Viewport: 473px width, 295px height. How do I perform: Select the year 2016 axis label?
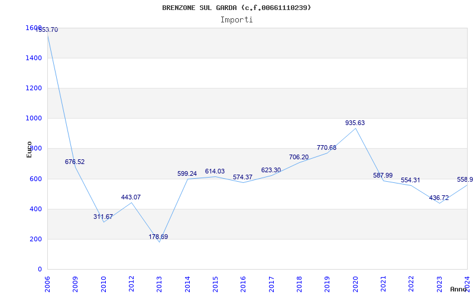(x=243, y=284)
